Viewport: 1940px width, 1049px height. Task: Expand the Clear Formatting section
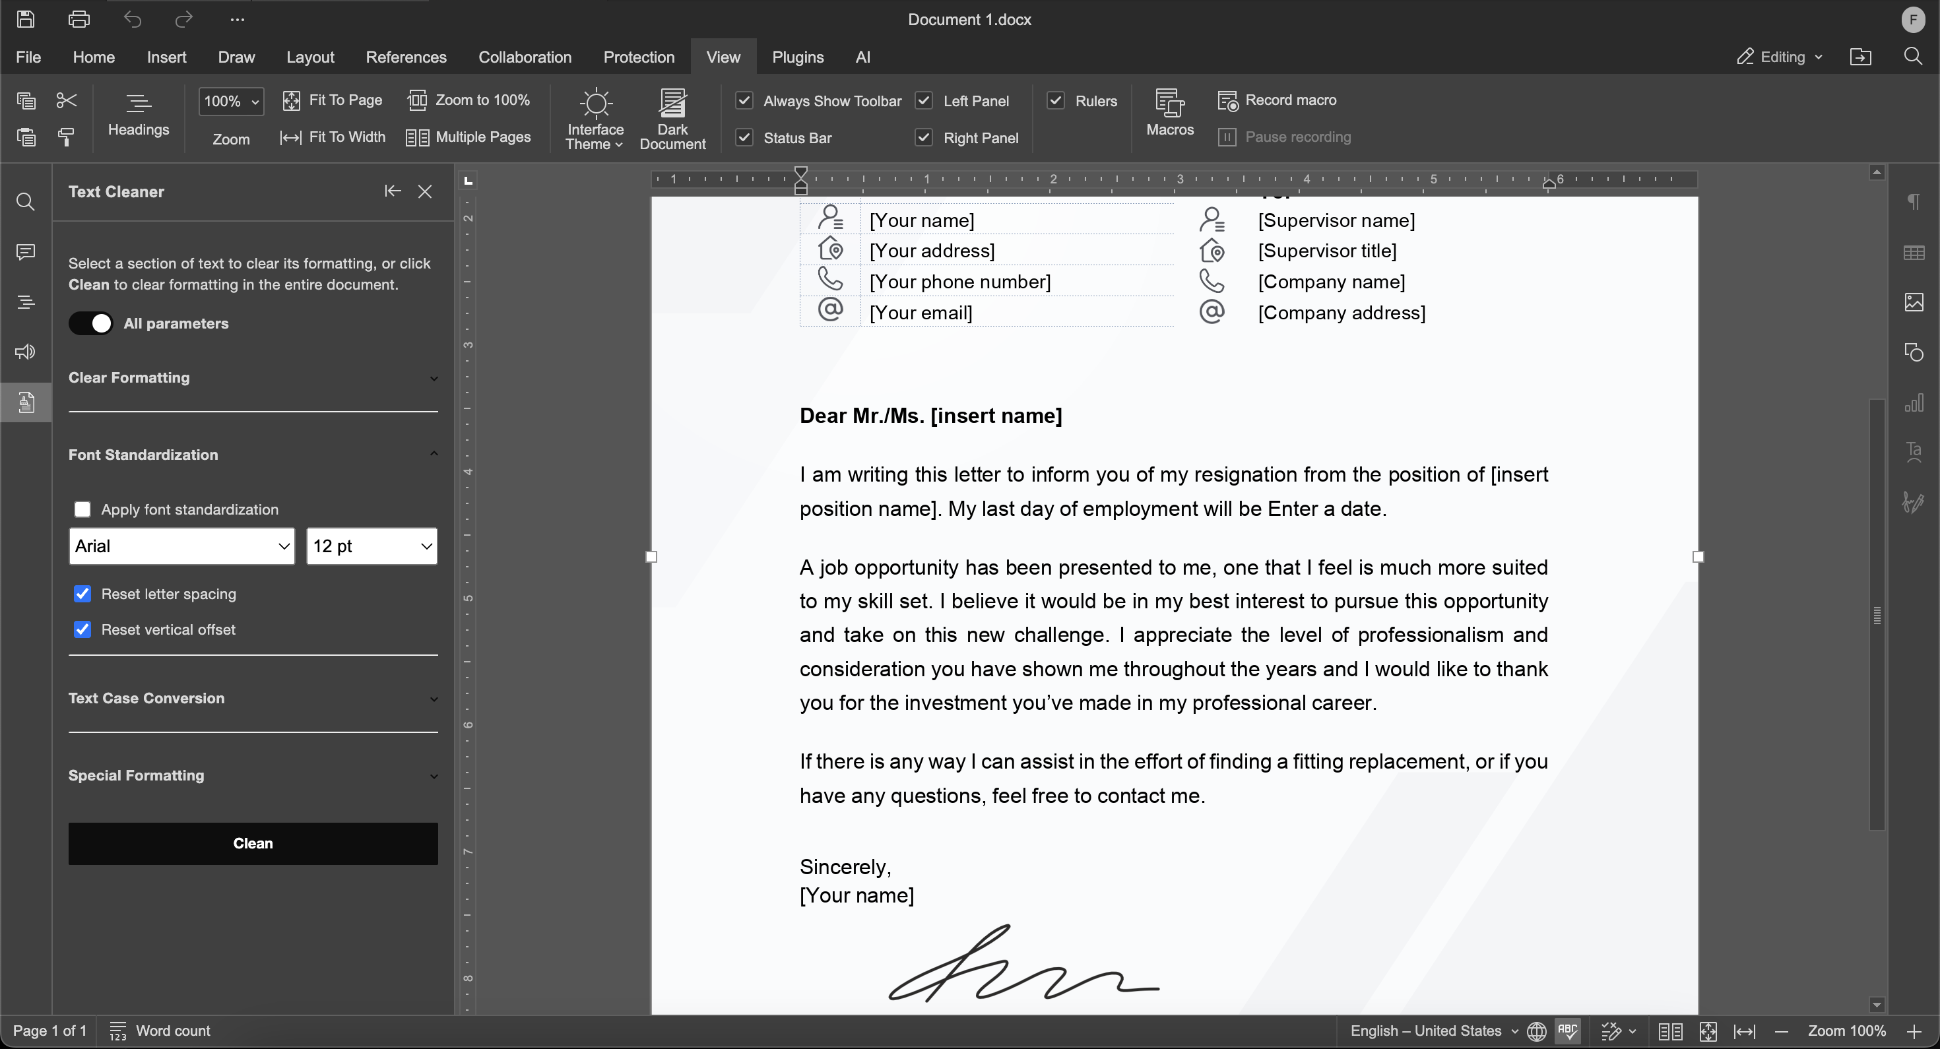(x=434, y=378)
